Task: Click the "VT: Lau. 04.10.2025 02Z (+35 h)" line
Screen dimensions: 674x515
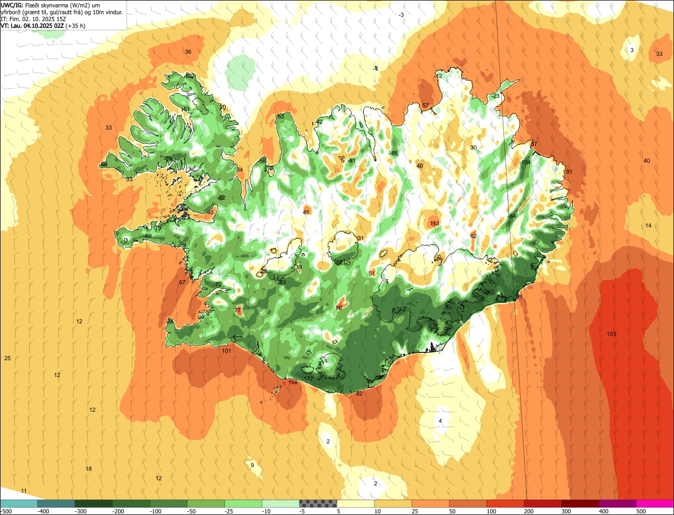Action: (x=43, y=25)
